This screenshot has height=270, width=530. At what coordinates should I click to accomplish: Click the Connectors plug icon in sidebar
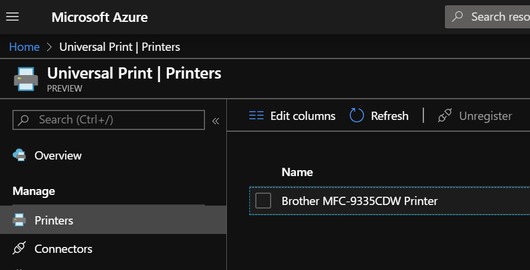click(x=19, y=249)
